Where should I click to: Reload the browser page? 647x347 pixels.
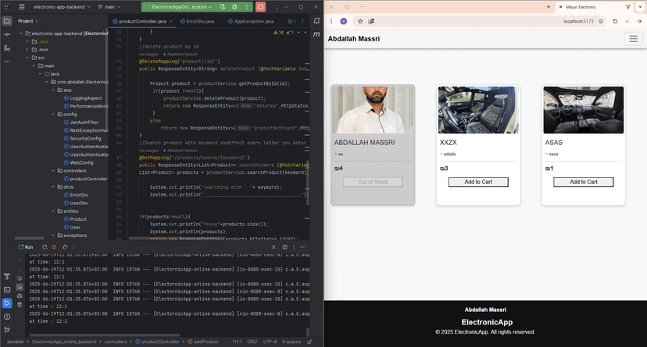coord(615,21)
